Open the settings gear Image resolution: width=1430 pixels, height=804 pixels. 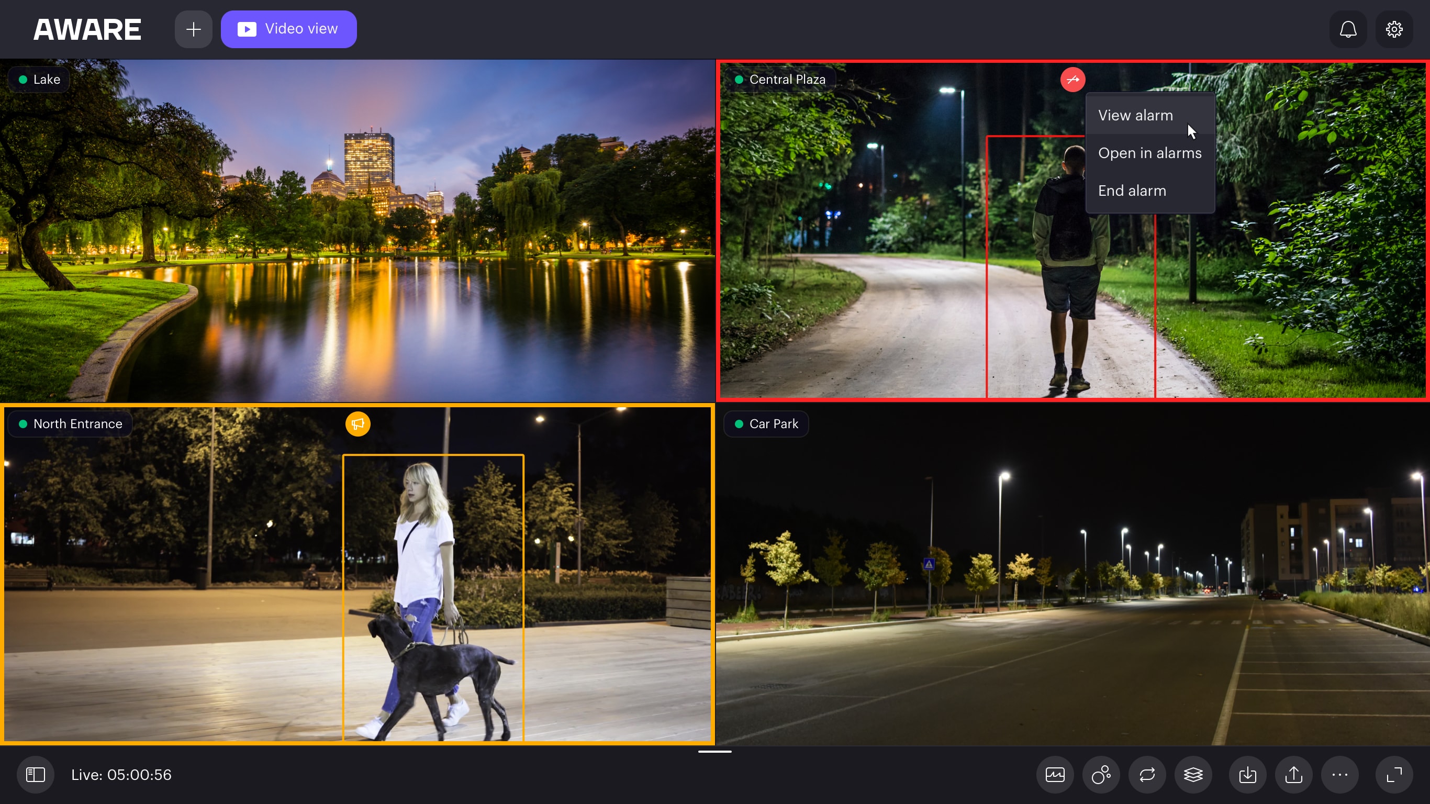click(x=1394, y=29)
